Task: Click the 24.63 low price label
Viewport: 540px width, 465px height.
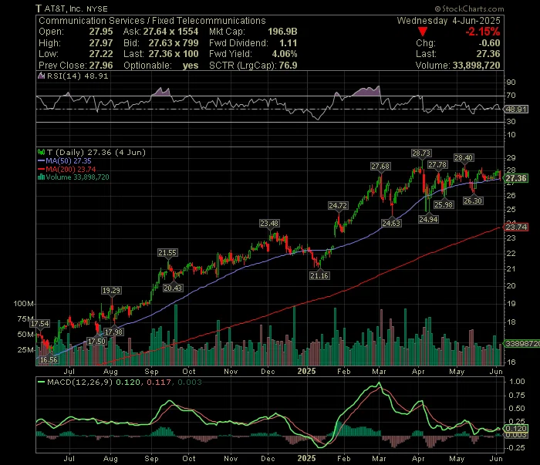Action: [x=391, y=224]
